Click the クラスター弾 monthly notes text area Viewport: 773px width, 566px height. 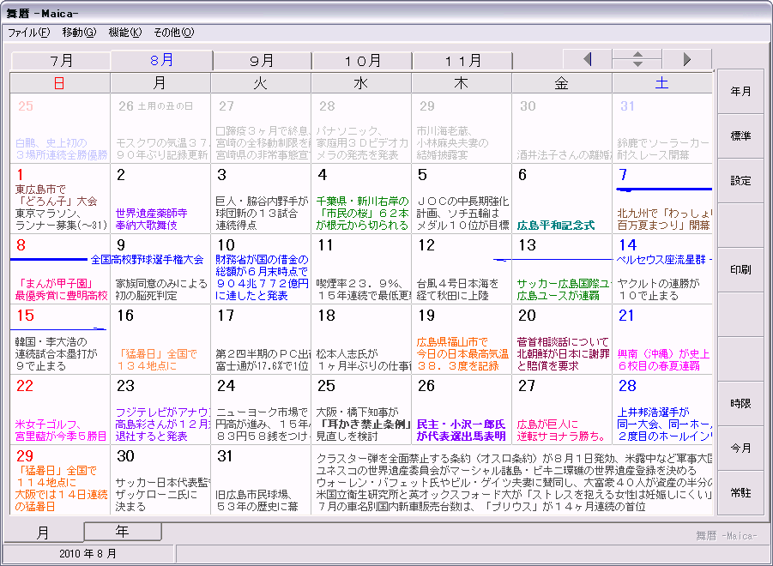(x=512, y=480)
